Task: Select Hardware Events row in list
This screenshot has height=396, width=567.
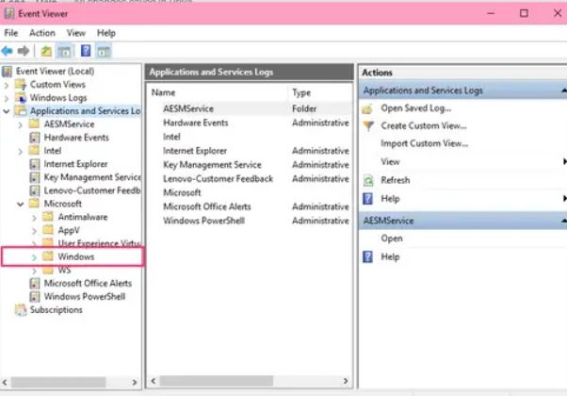Action: [x=250, y=124]
